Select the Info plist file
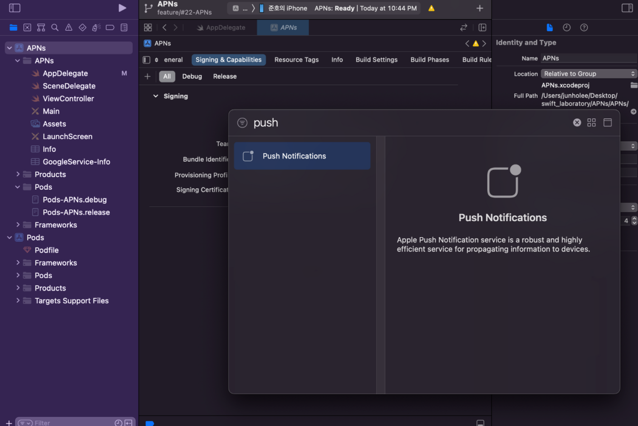This screenshot has width=638, height=426. click(x=49, y=150)
